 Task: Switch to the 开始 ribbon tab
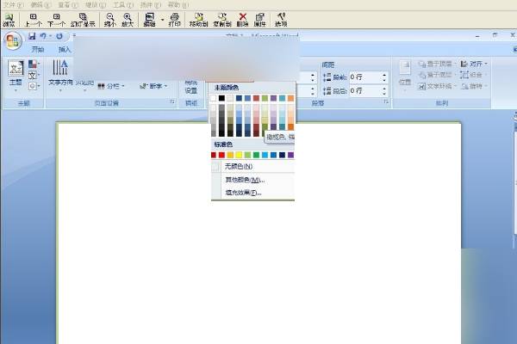[x=38, y=49]
